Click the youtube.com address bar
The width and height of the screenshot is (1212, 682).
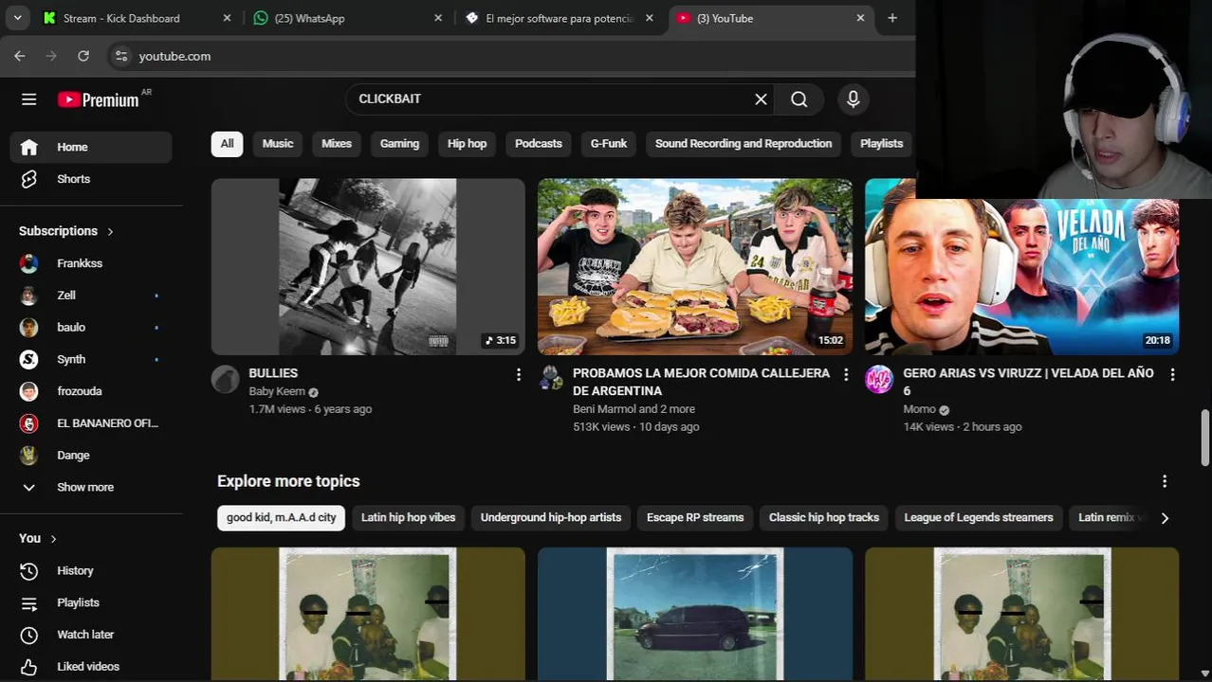click(x=512, y=56)
